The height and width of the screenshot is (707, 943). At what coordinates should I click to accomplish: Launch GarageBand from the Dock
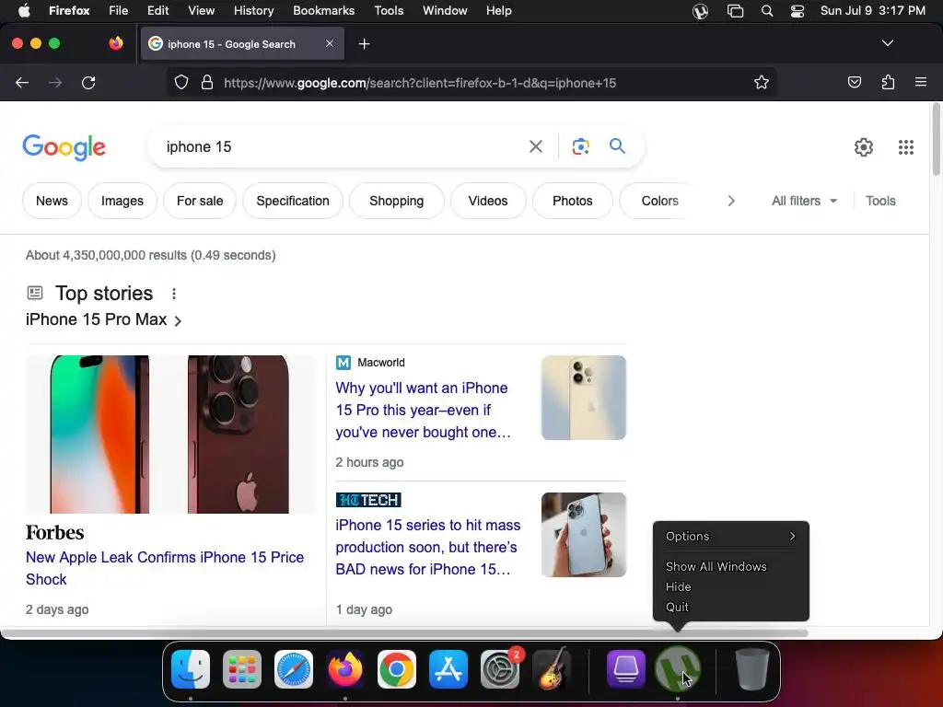point(552,669)
